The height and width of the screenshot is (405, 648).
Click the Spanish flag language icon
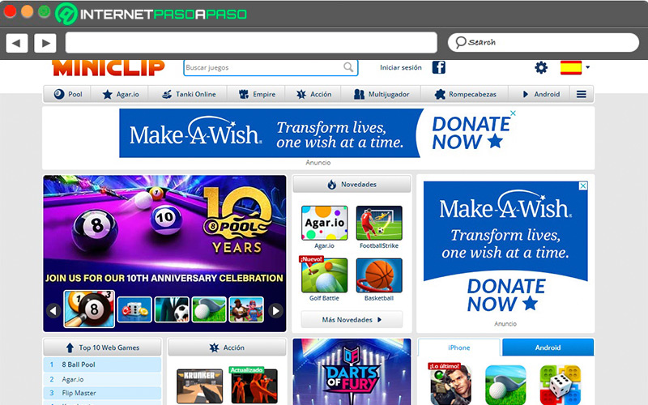571,67
